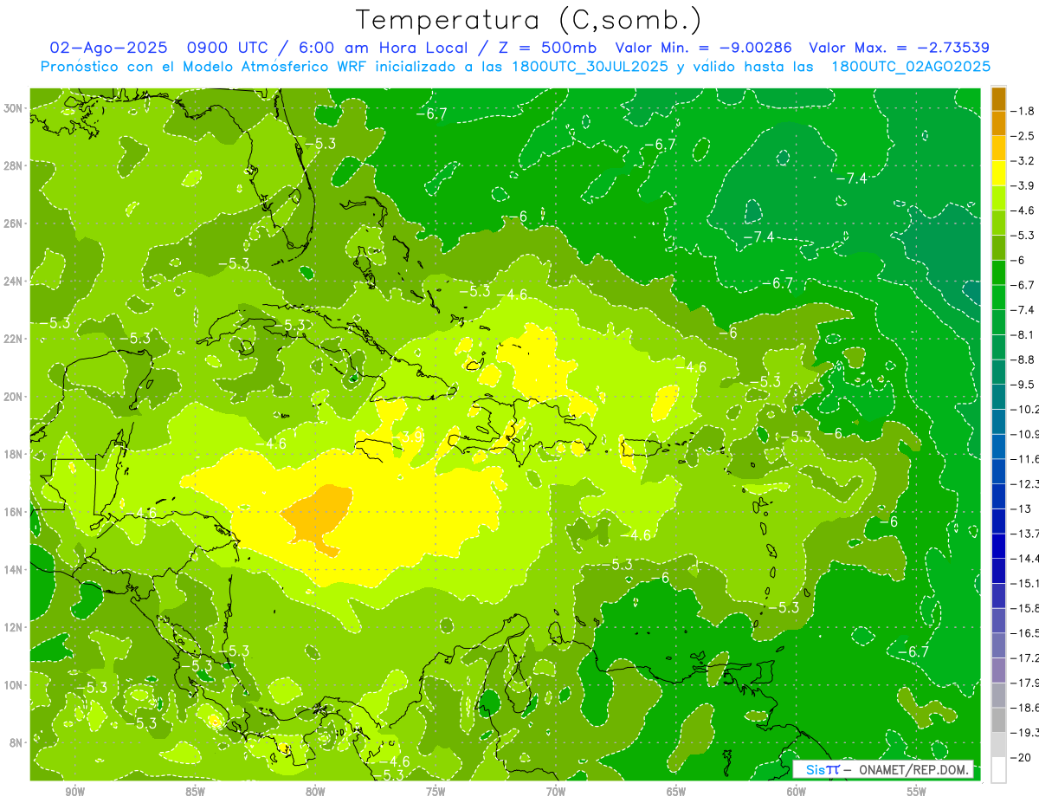
Task: Pick the green swatch between -6.7 and -7.4
Action: [x=998, y=297]
